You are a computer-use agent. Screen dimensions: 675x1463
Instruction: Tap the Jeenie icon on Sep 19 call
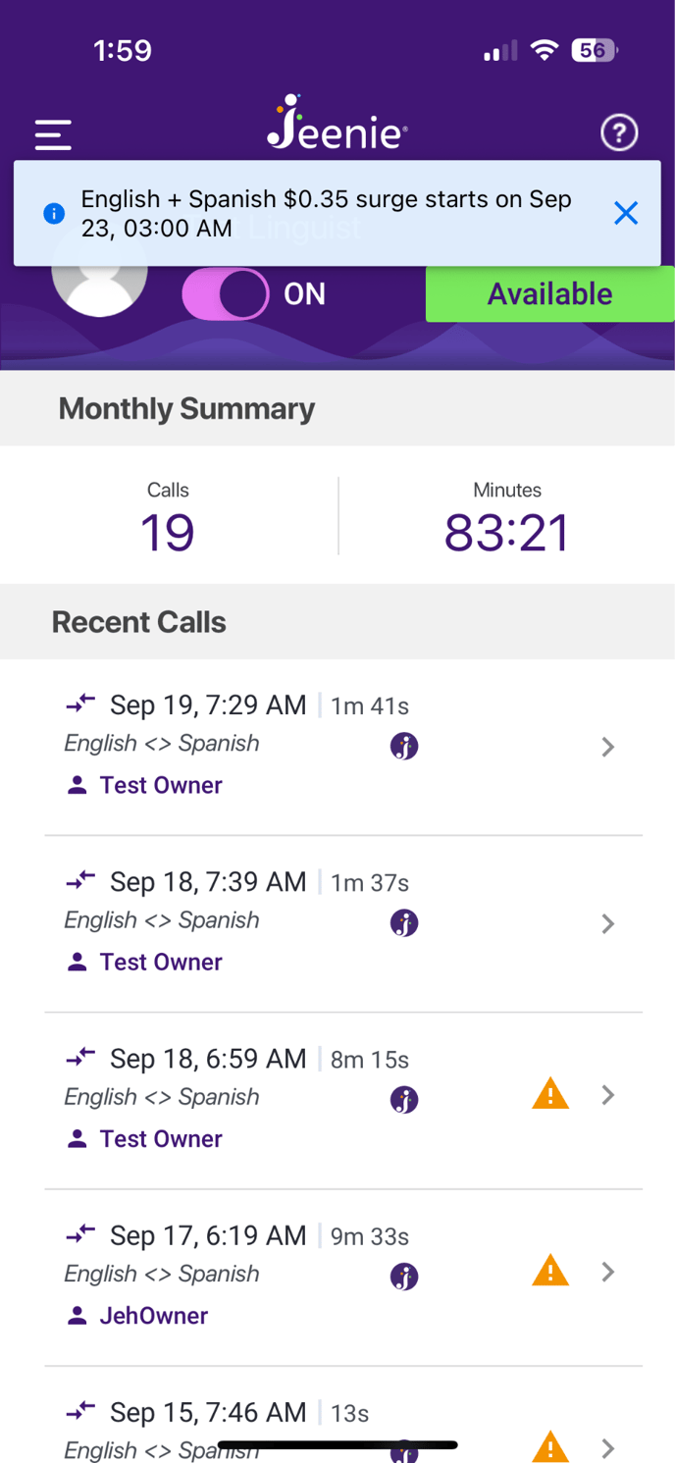point(404,746)
